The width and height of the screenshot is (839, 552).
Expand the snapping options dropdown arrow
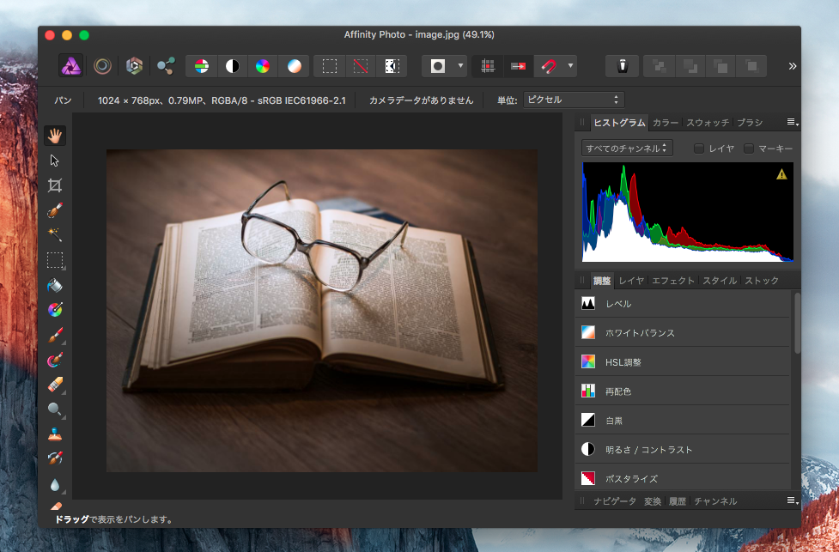tap(570, 65)
